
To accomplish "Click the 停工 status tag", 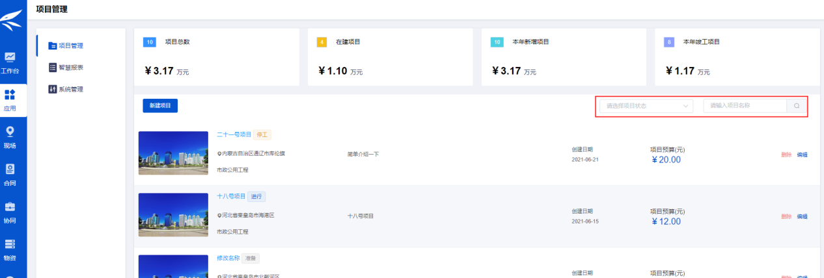I will pyautogui.click(x=262, y=135).
